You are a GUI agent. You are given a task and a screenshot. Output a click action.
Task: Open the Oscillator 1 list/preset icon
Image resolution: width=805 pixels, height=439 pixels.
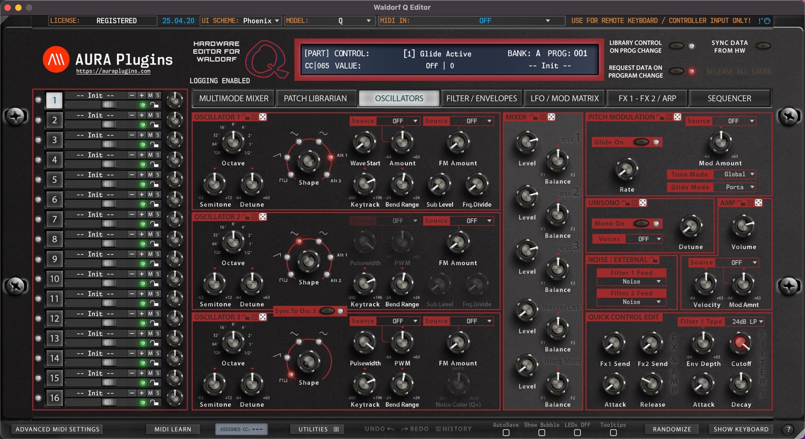pyautogui.click(x=254, y=117)
